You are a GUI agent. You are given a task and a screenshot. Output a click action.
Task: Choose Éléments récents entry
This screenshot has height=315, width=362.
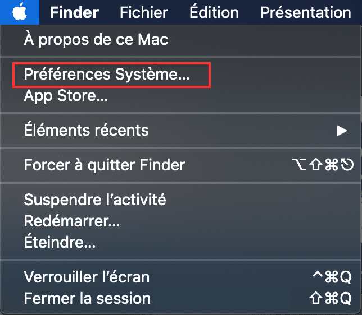click(x=181, y=131)
